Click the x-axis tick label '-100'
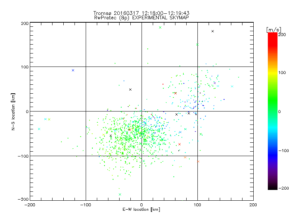Screen dimensions: 298x223 [x=86, y=205]
